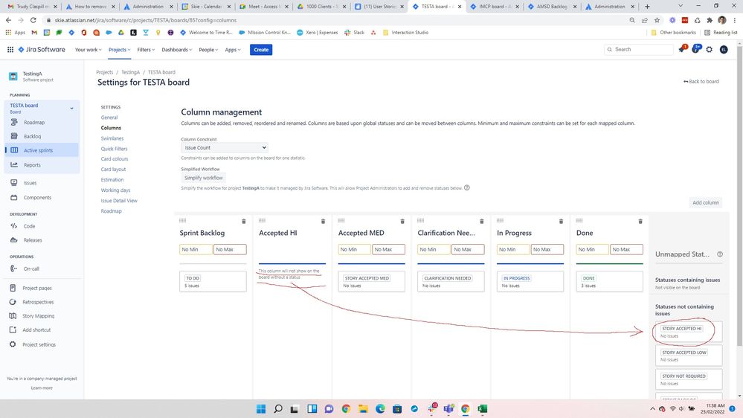Bookmark this page with star icon
Viewport: 743px width, 418px height.
click(x=657, y=20)
